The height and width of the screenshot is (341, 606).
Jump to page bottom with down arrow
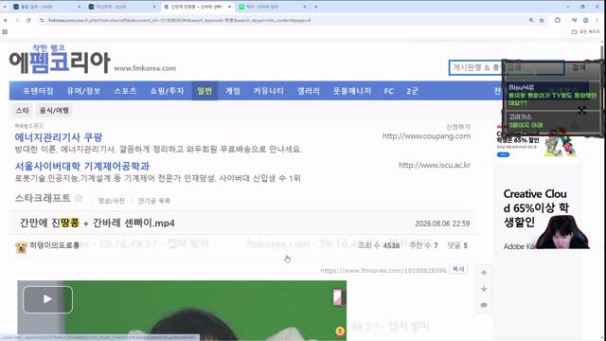point(484,289)
